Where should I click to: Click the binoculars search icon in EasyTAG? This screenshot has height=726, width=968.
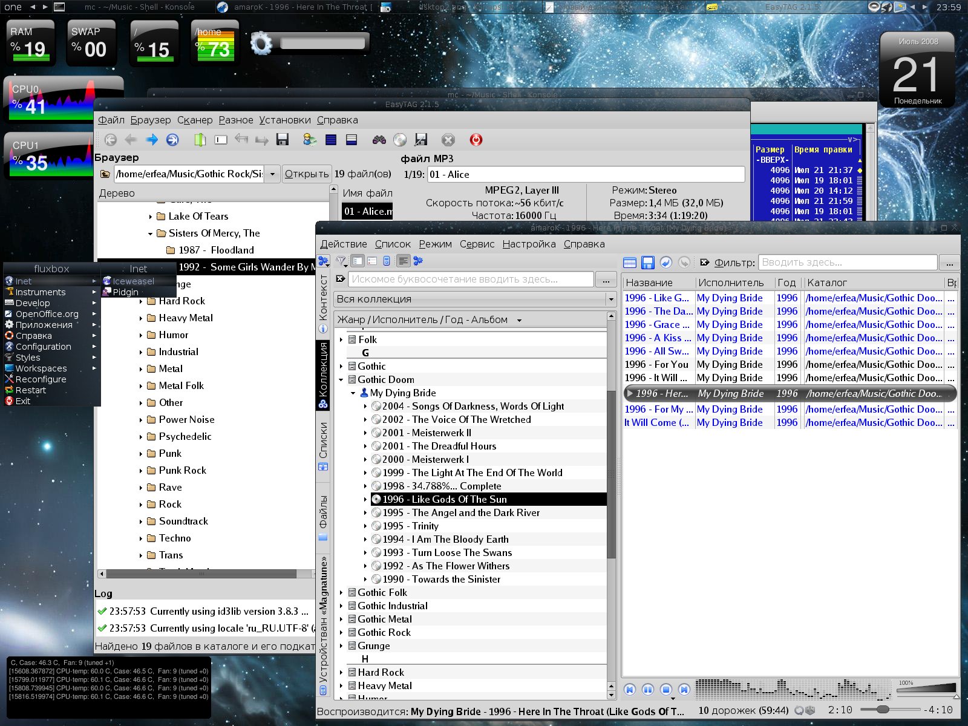pyautogui.click(x=379, y=140)
